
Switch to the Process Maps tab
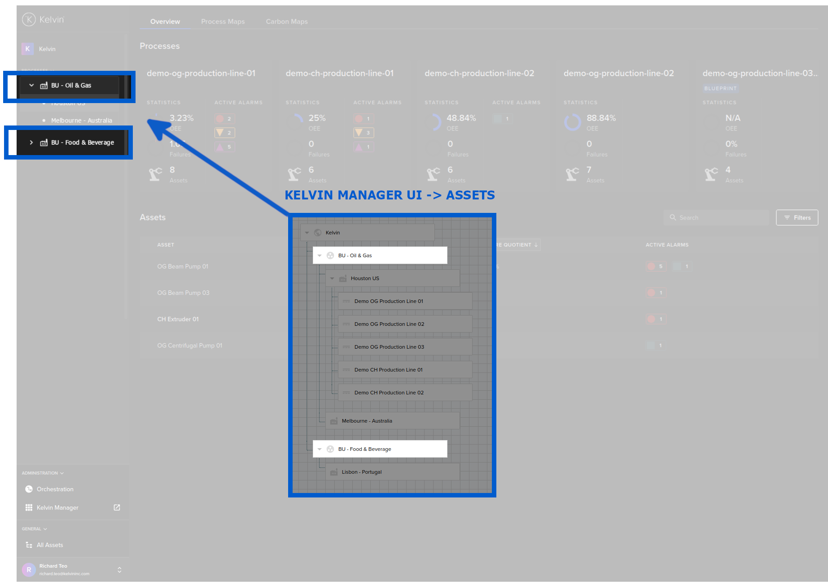[223, 21]
